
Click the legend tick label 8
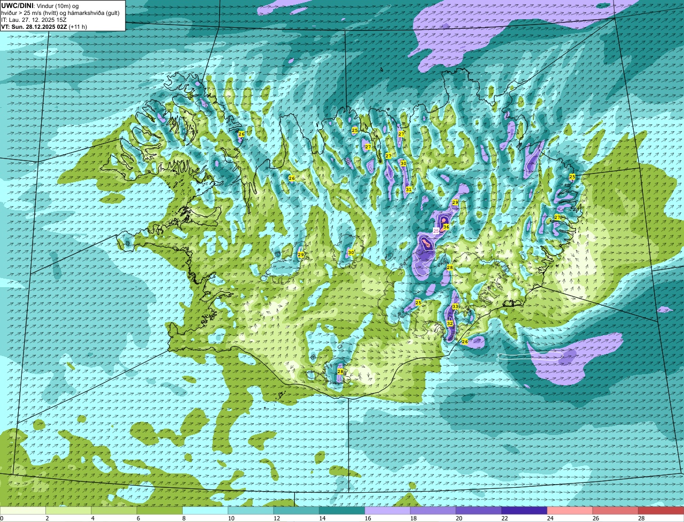coord(183,518)
